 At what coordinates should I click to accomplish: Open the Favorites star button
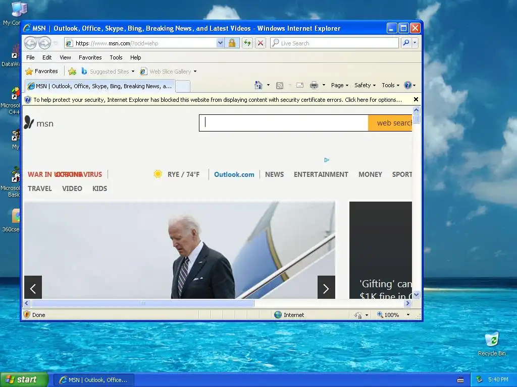coord(42,71)
